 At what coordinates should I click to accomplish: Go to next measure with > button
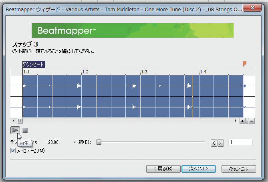pyautogui.click(x=220, y=143)
